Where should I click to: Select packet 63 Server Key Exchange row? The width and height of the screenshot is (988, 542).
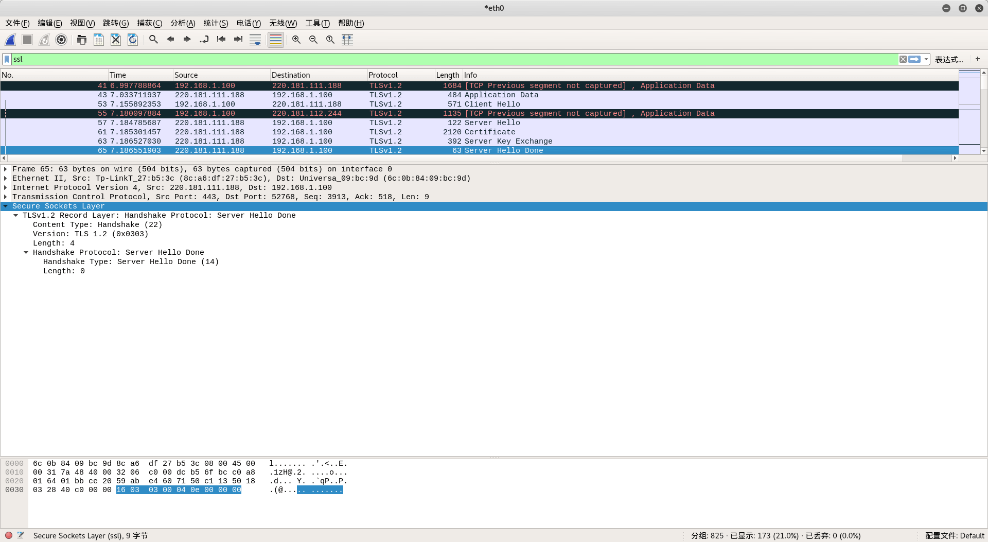479,141
